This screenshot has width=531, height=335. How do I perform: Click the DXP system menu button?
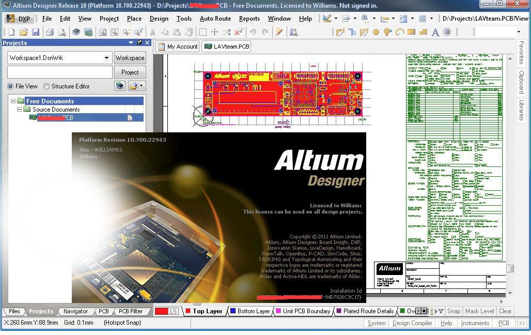(x=19, y=19)
